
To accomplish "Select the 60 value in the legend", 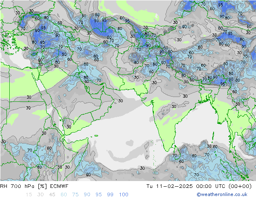I will click(64, 195).
